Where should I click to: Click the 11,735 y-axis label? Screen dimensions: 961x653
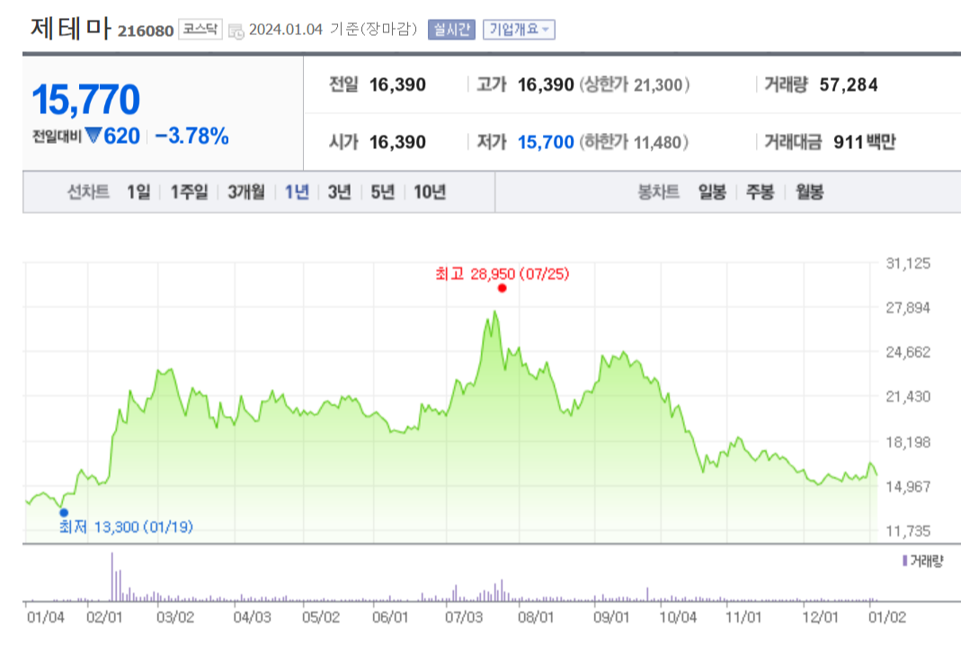(908, 531)
